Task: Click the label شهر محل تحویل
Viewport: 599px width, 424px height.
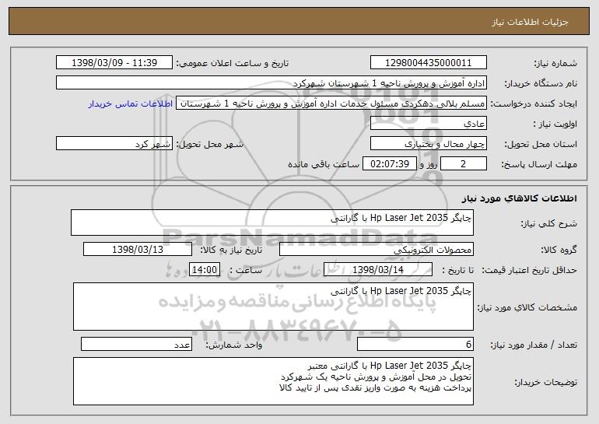Action: 209,144
